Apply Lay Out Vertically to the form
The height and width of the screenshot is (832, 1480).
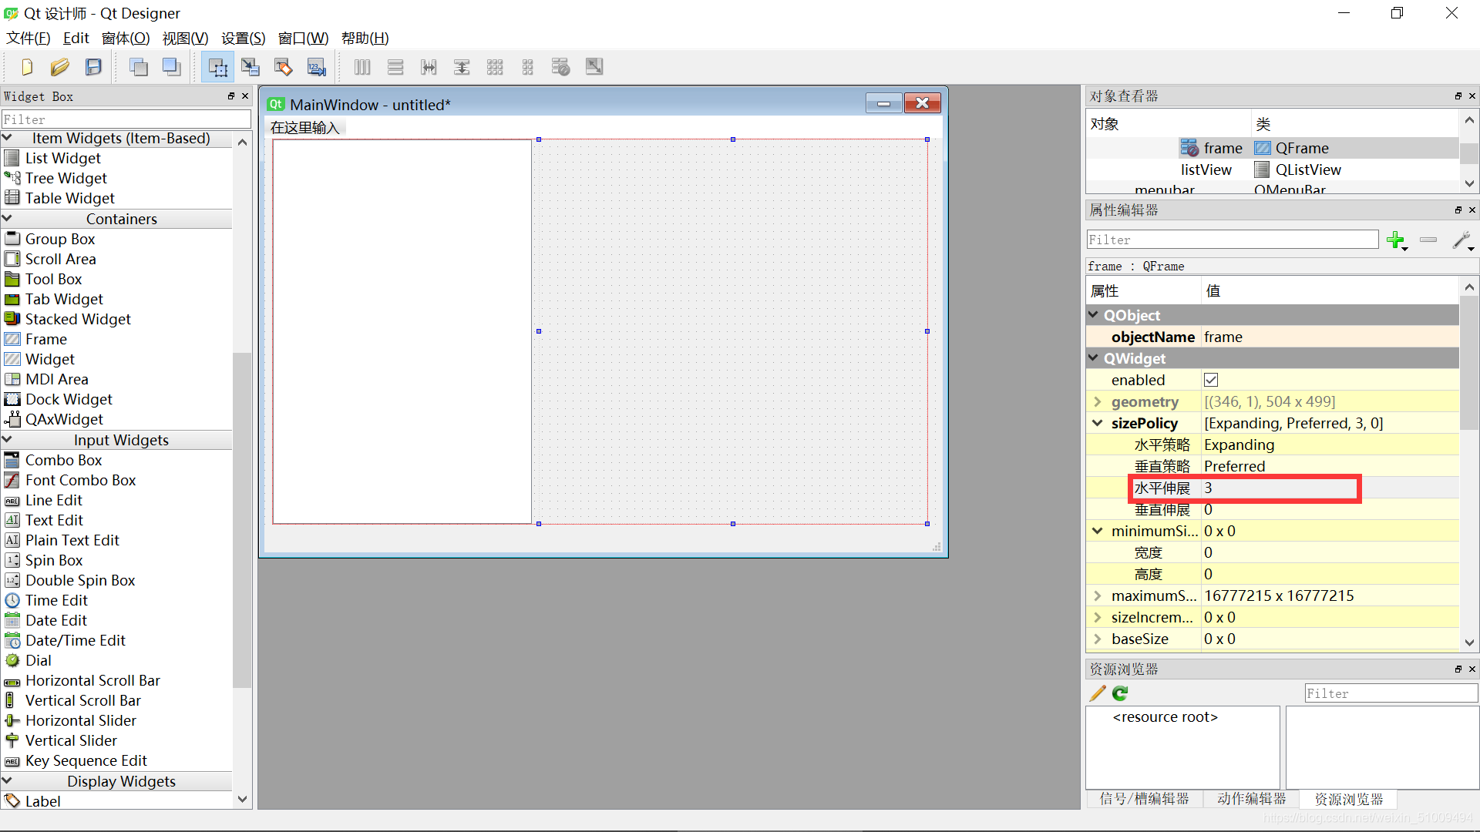point(395,67)
